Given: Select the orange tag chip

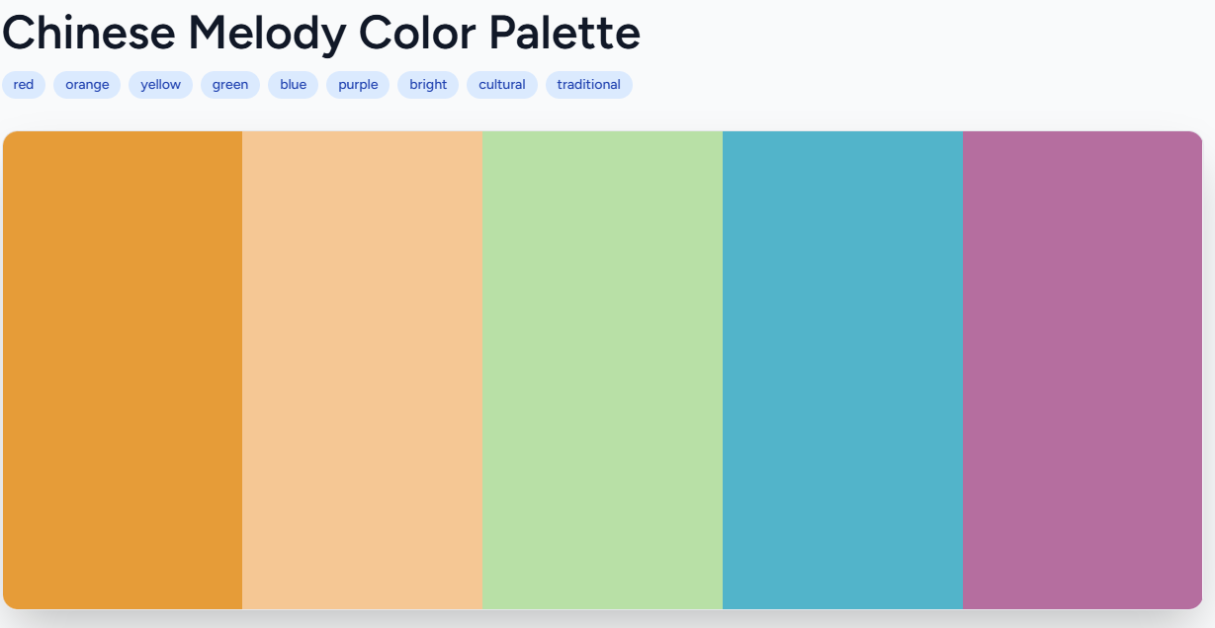Looking at the screenshot, I should pyautogui.click(x=87, y=85).
